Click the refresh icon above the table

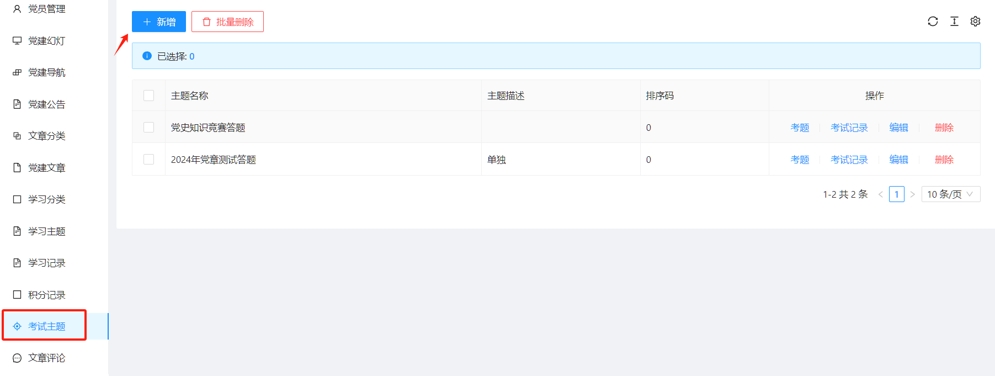(933, 22)
